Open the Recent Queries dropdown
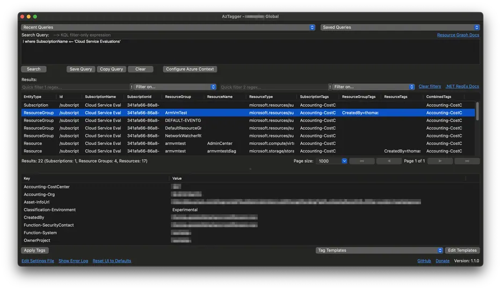501x290 pixels. tap(168, 27)
